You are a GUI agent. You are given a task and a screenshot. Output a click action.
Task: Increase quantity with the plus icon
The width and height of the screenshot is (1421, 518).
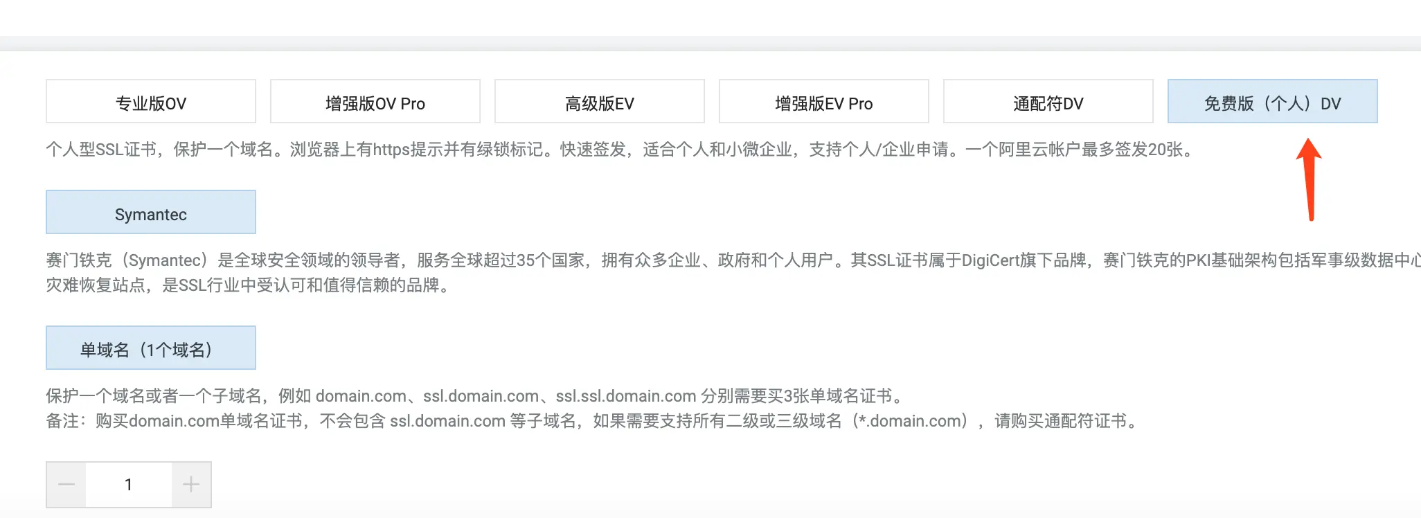pyautogui.click(x=191, y=485)
